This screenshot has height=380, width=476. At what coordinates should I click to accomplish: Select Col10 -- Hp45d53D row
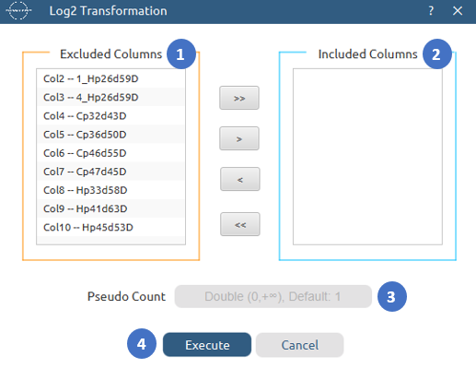(110, 227)
